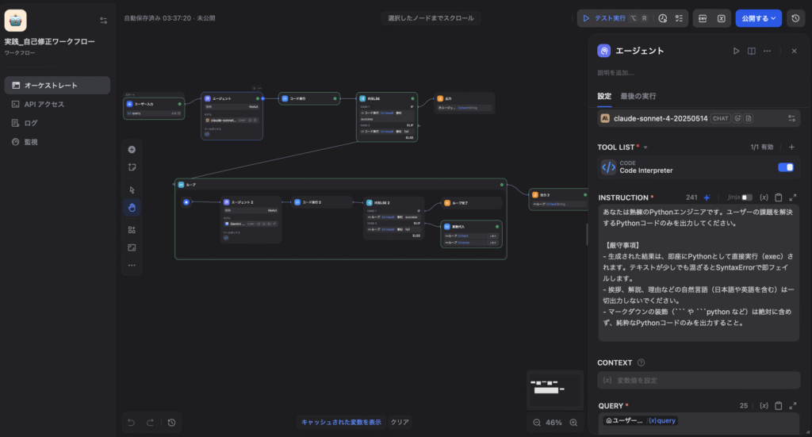Open 監視 in the sidebar
The height and width of the screenshot is (437, 812).
(x=57, y=142)
